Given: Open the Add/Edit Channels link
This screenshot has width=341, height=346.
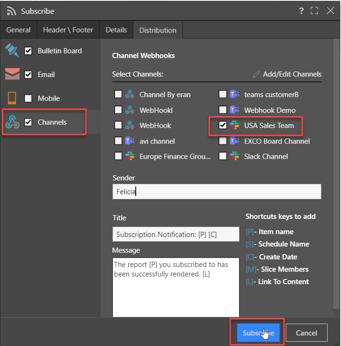Looking at the screenshot, I should (x=292, y=74).
